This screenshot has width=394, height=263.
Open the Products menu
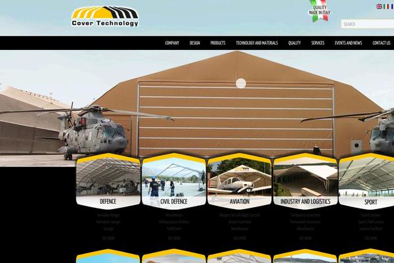[x=218, y=43]
